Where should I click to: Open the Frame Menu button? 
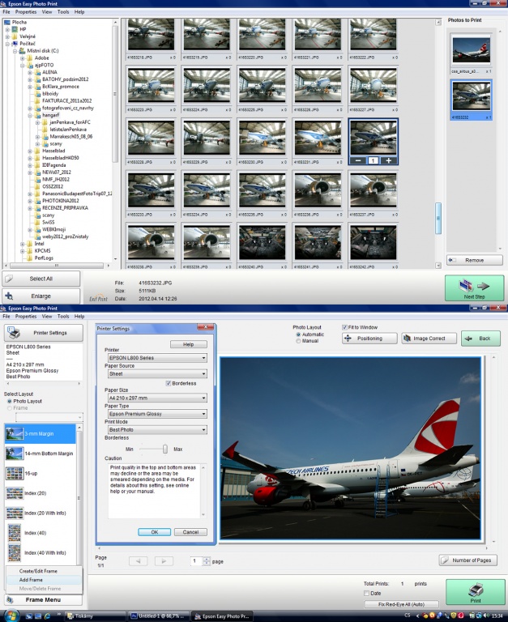[x=43, y=600]
